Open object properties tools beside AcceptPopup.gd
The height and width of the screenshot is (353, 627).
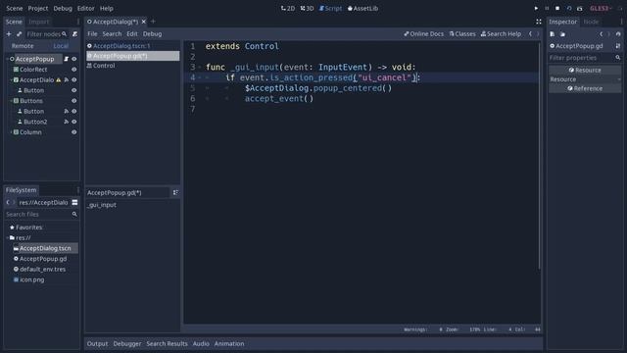tap(618, 46)
